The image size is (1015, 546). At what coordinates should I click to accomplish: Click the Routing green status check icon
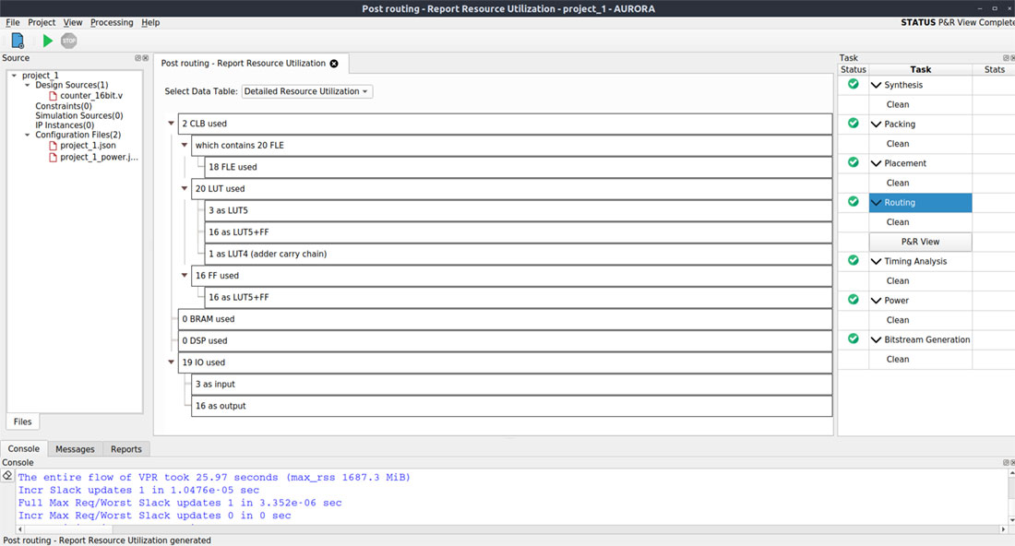click(x=854, y=202)
